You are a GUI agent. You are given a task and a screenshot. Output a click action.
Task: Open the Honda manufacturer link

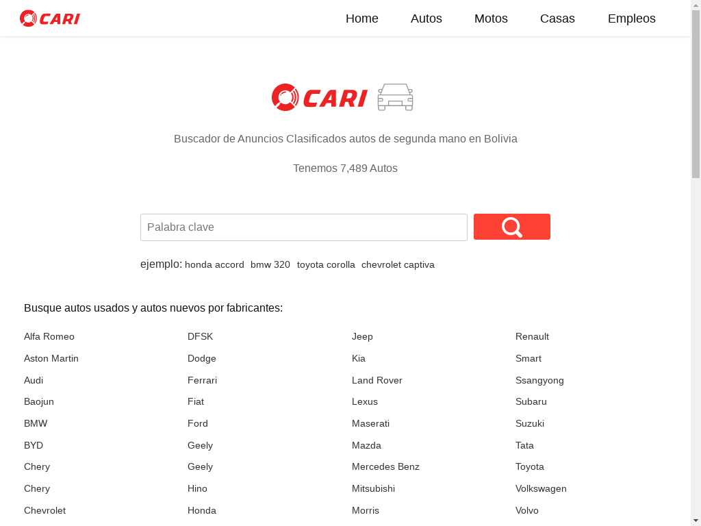[202, 510]
